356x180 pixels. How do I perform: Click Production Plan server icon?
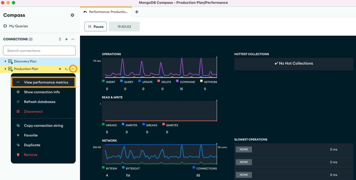click(10, 69)
